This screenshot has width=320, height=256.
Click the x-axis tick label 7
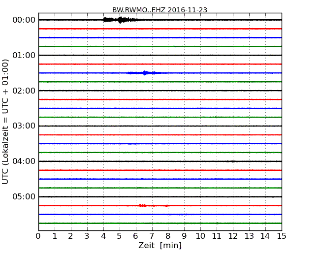pos(152,236)
